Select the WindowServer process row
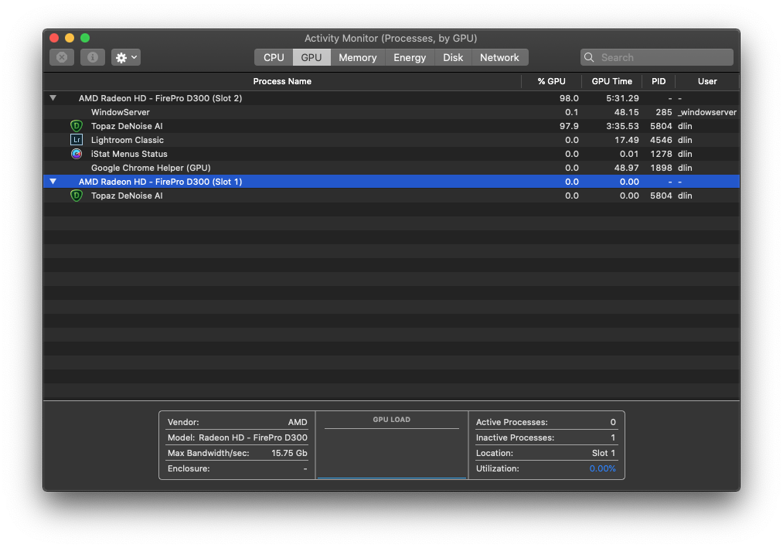Screen dimensions: 783x548 click(x=391, y=112)
